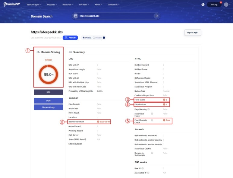Click the Phishing Record label
233x178 pixels.
(76, 131)
